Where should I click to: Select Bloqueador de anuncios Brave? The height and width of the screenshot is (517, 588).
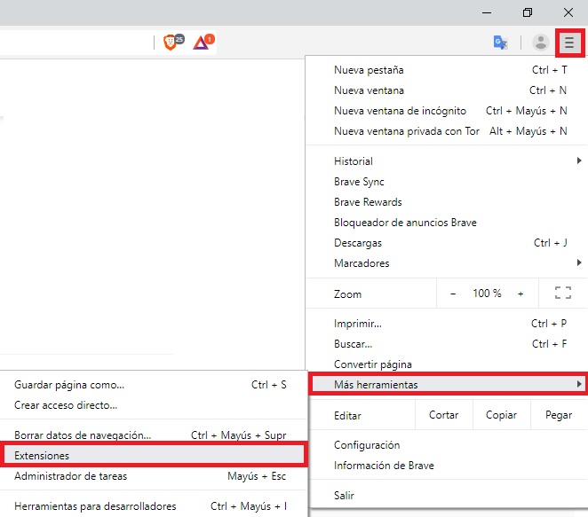[446, 223]
